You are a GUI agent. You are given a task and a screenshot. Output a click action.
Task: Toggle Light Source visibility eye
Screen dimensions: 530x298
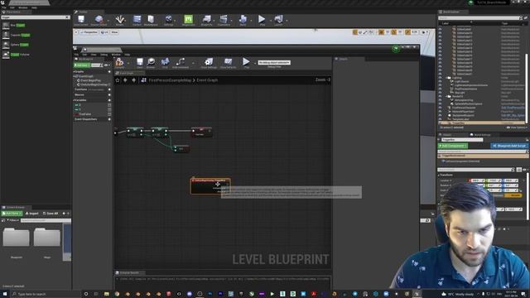[440, 81]
